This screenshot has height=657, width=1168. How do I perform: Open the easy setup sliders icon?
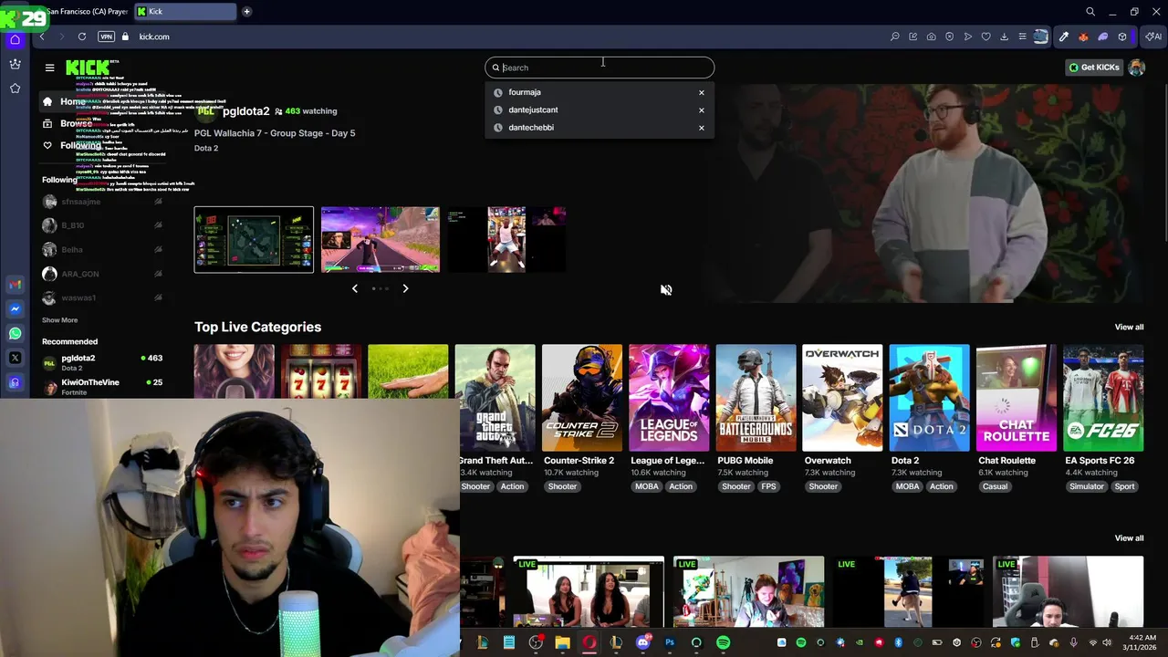coord(1022,36)
